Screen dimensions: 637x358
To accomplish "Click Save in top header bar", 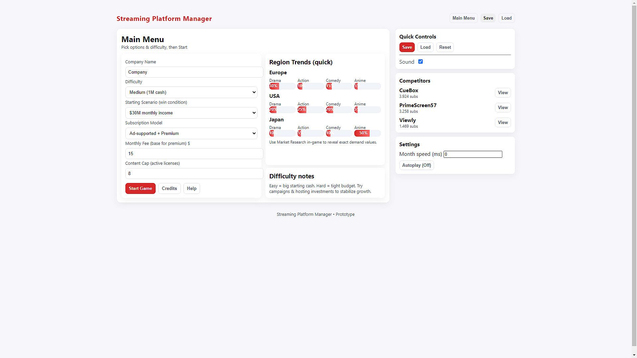I will (x=488, y=18).
